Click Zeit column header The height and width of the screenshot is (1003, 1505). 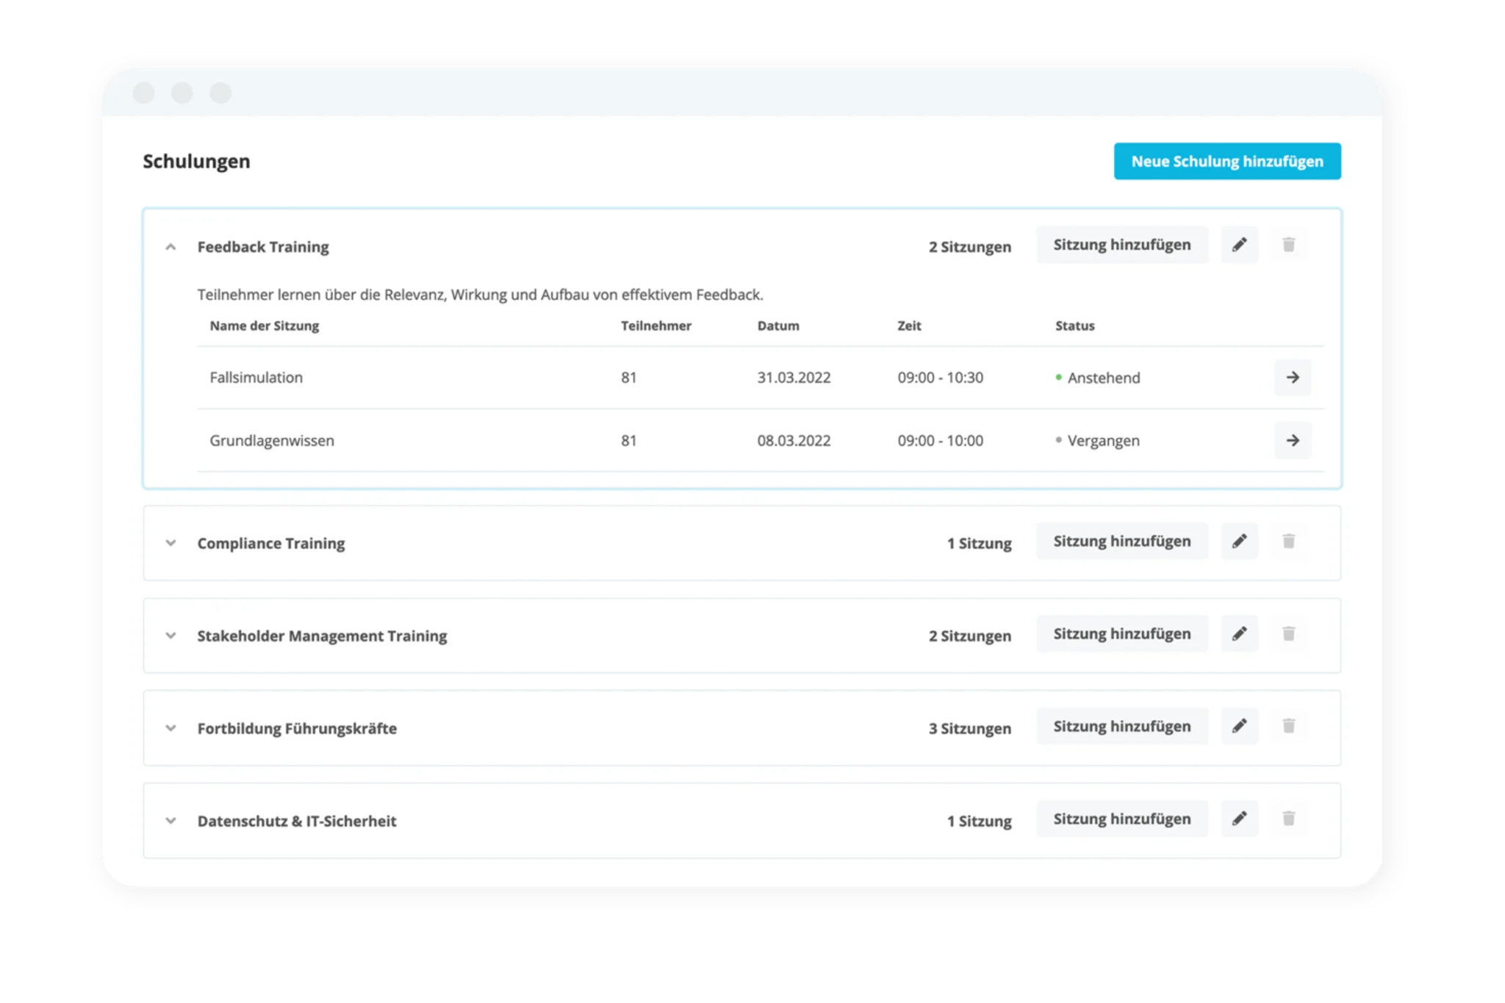click(x=909, y=326)
